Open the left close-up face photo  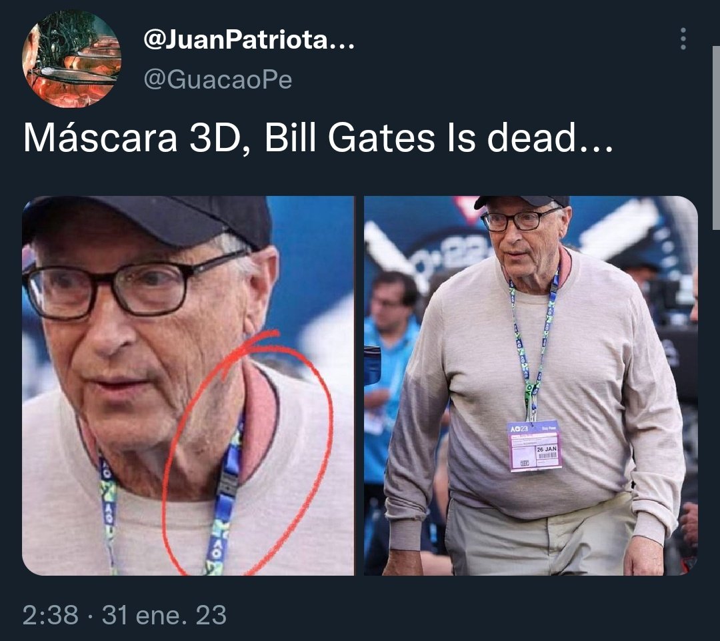(188, 385)
